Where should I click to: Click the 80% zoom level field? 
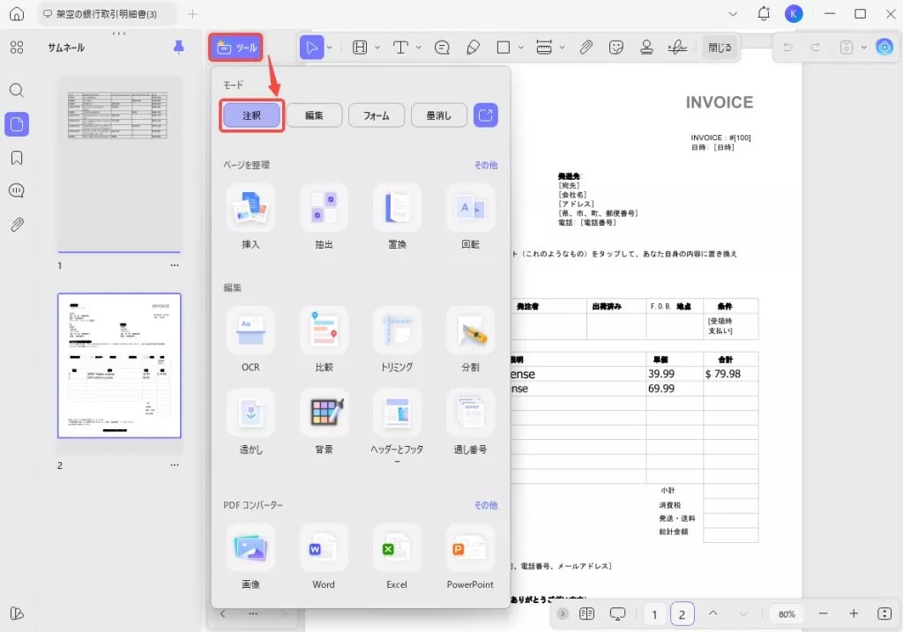click(x=787, y=614)
